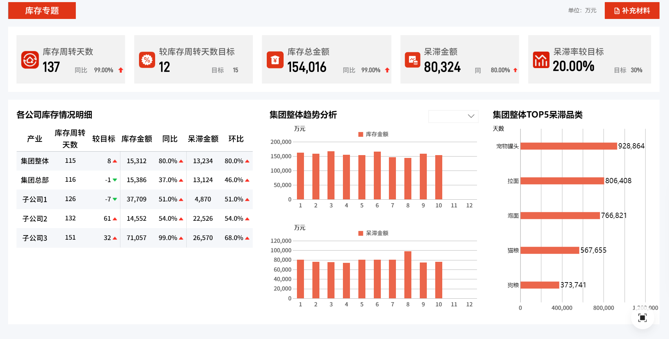The image size is (669, 339).
Task: Click the up arrow next to 库存周转天数 99.00%
Action: (x=121, y=70)
